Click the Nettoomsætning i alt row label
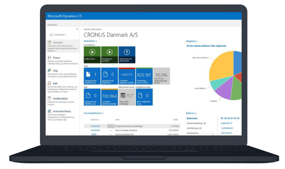This screenshot has height=169, width=285. pos(196,123)
